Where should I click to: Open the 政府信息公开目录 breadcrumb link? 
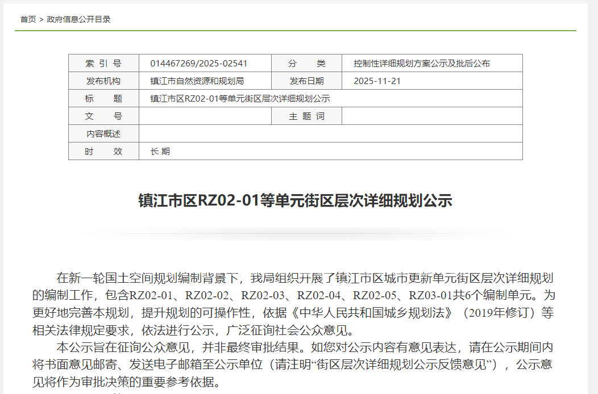coord(78,19)
